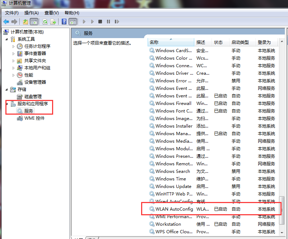Select 服务 under 服务和应用程序

[x=28, y=111]
